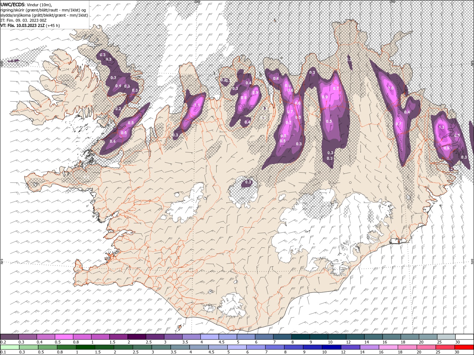This screenshot has width=474, height=355.
Task: Select the periwinkle swatch at 6, lower row
Action: point(256,347)
